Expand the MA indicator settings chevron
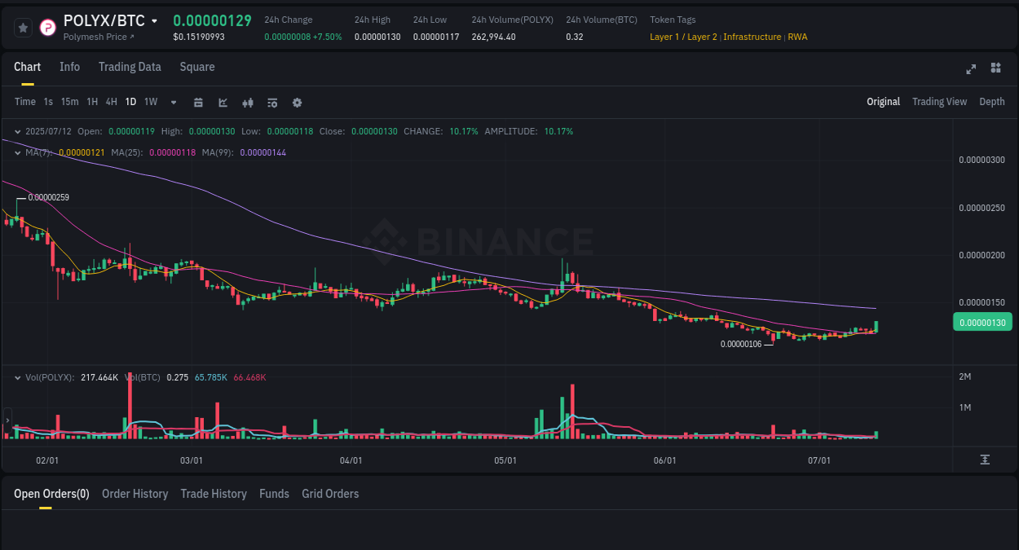 [17, 151]
